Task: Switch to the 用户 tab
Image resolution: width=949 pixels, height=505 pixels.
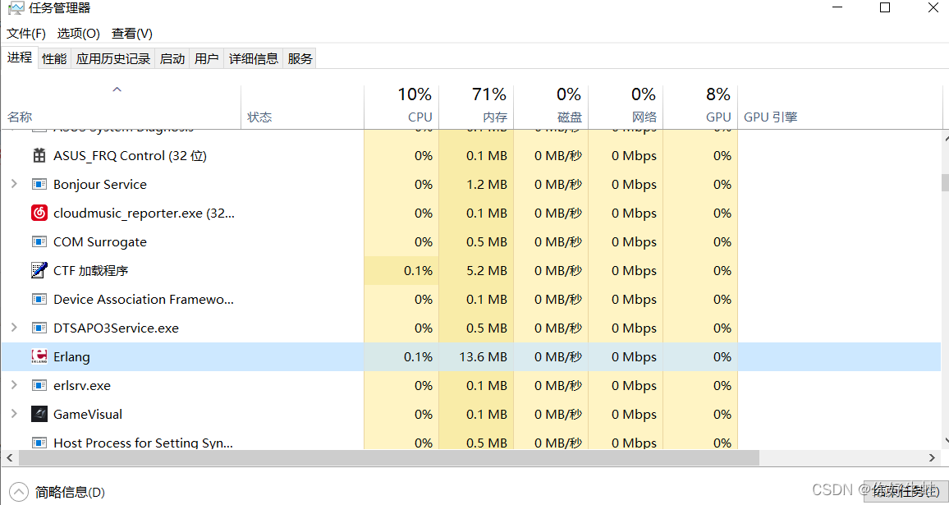Action: click(206, 59)
